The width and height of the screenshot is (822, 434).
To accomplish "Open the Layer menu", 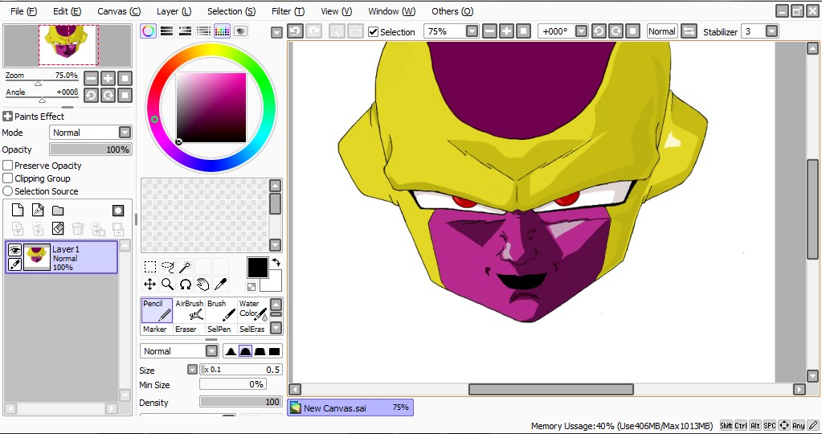I will pos(174,11).
